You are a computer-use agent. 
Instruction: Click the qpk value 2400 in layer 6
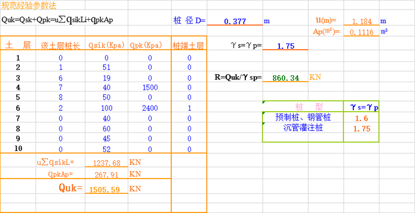(x=150, y=108)
